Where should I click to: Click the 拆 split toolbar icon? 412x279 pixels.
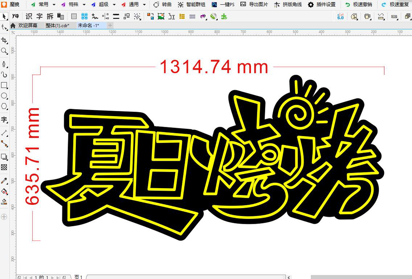coord(50,16)
